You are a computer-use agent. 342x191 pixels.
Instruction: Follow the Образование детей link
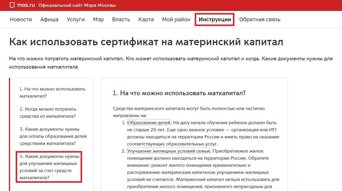tap(149, 122)
